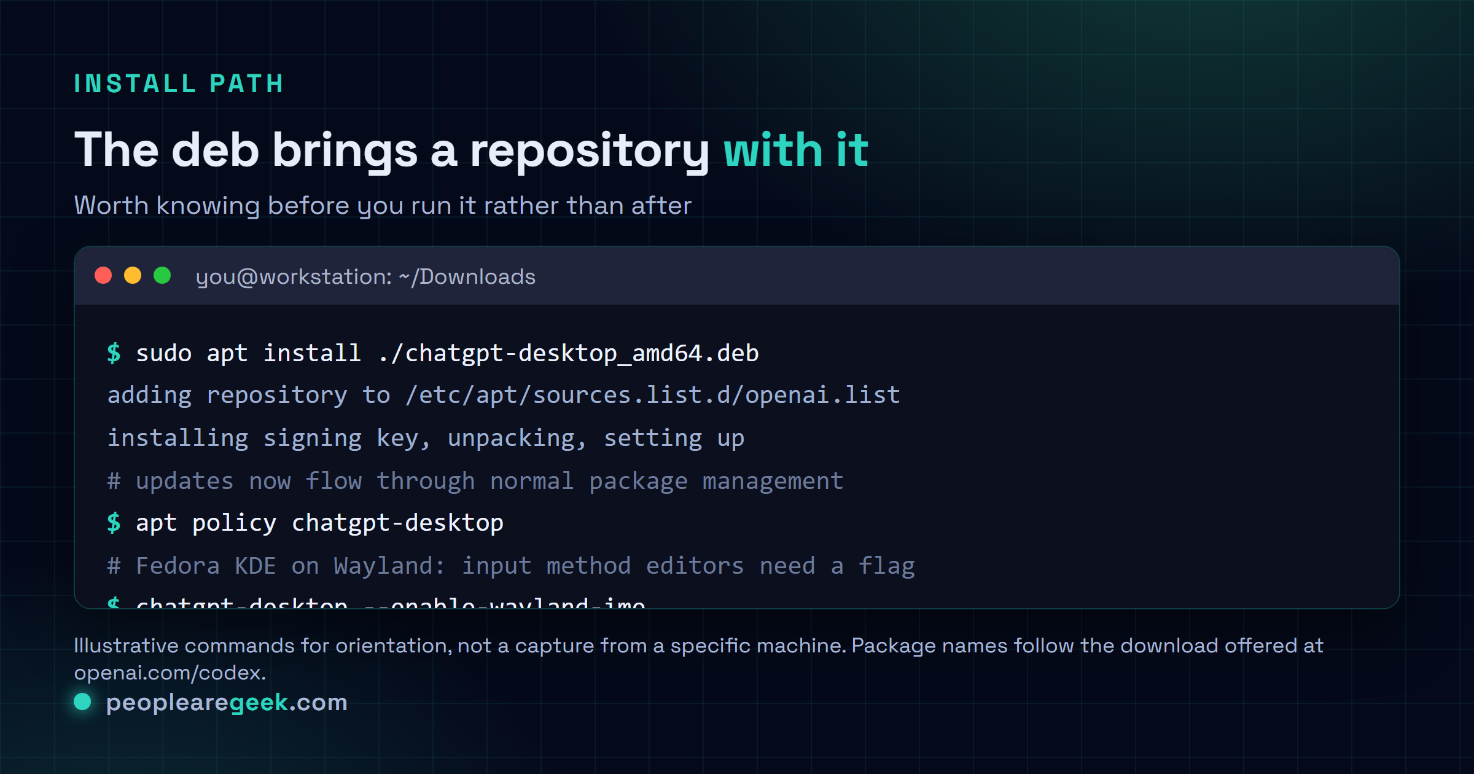Click the yellow minimize dot in terminal

[x=133, y=275]
